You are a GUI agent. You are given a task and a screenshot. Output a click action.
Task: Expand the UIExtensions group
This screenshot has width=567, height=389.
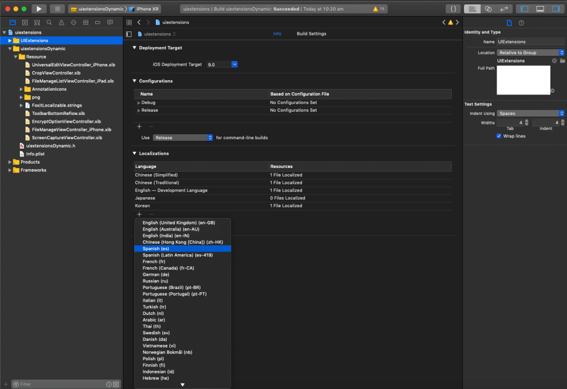10,40
